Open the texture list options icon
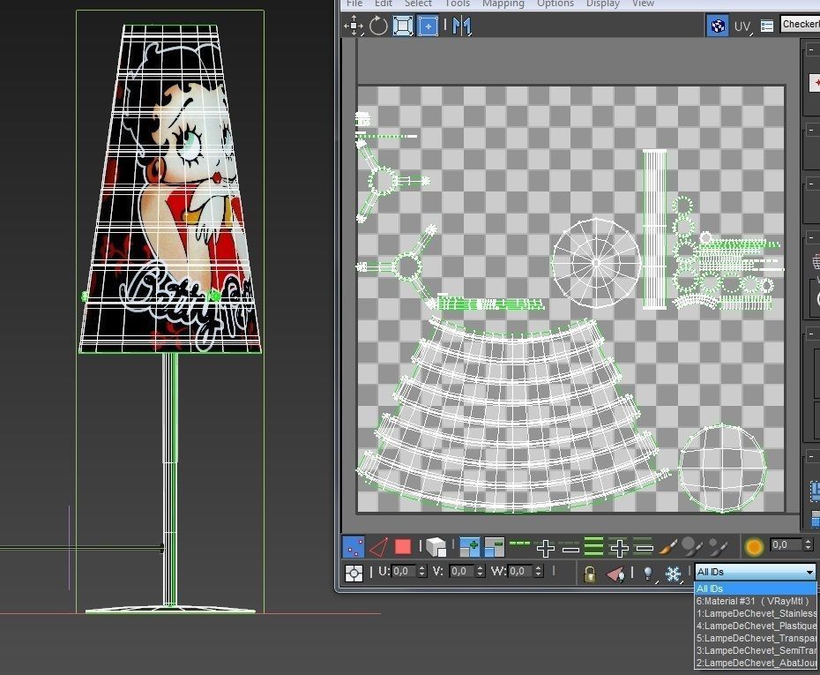820x675 pixels. [767, 26]
